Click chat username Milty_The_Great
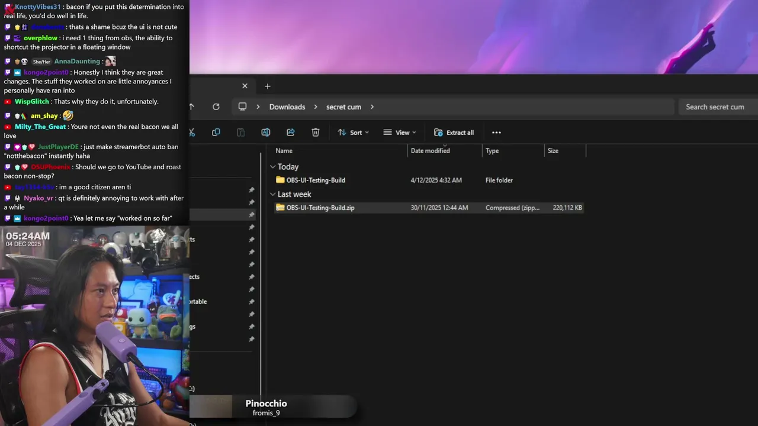 coord(40,127)
